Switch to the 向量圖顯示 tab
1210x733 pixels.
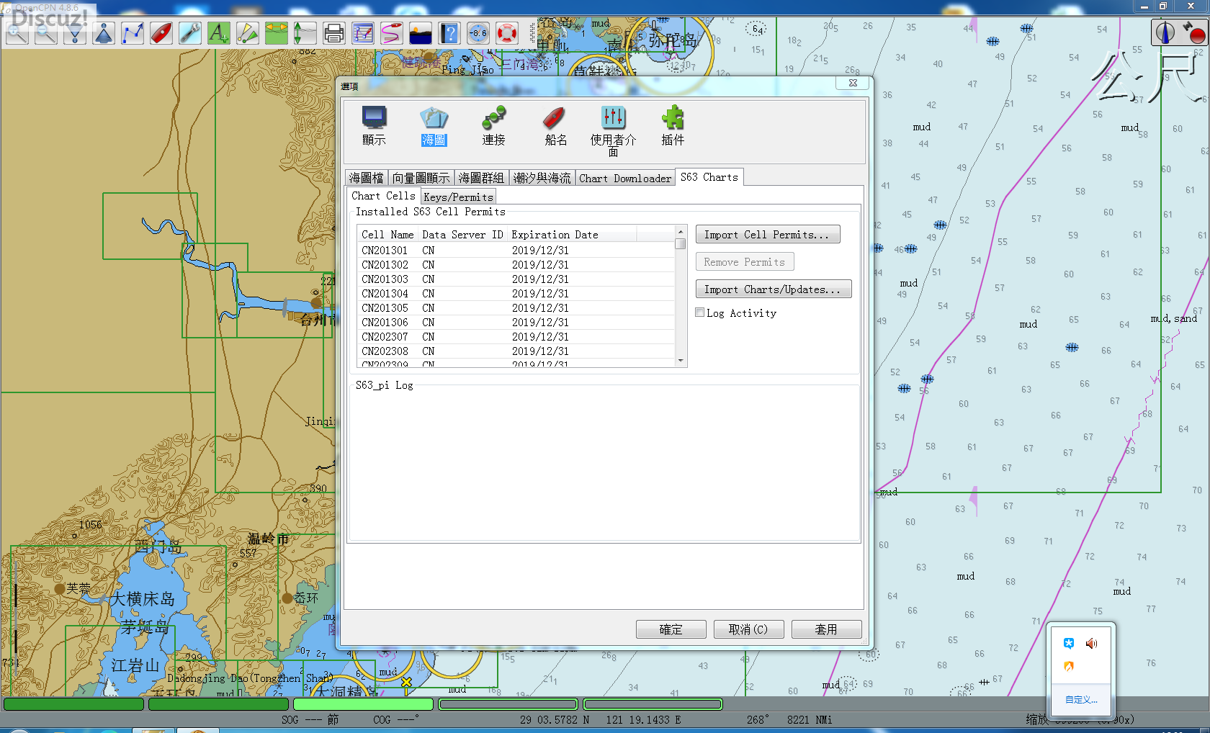tap(421, 178)
